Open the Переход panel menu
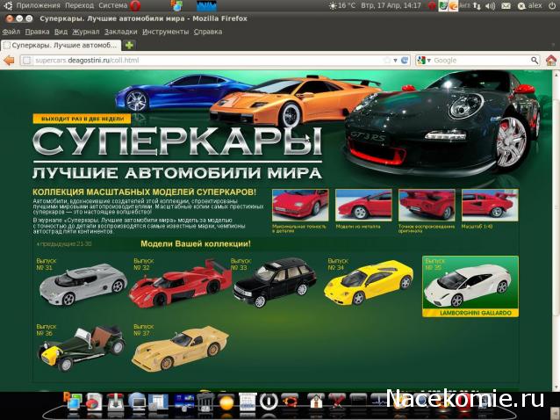Viewport: 560px width, 420px height. coord(79,6)
